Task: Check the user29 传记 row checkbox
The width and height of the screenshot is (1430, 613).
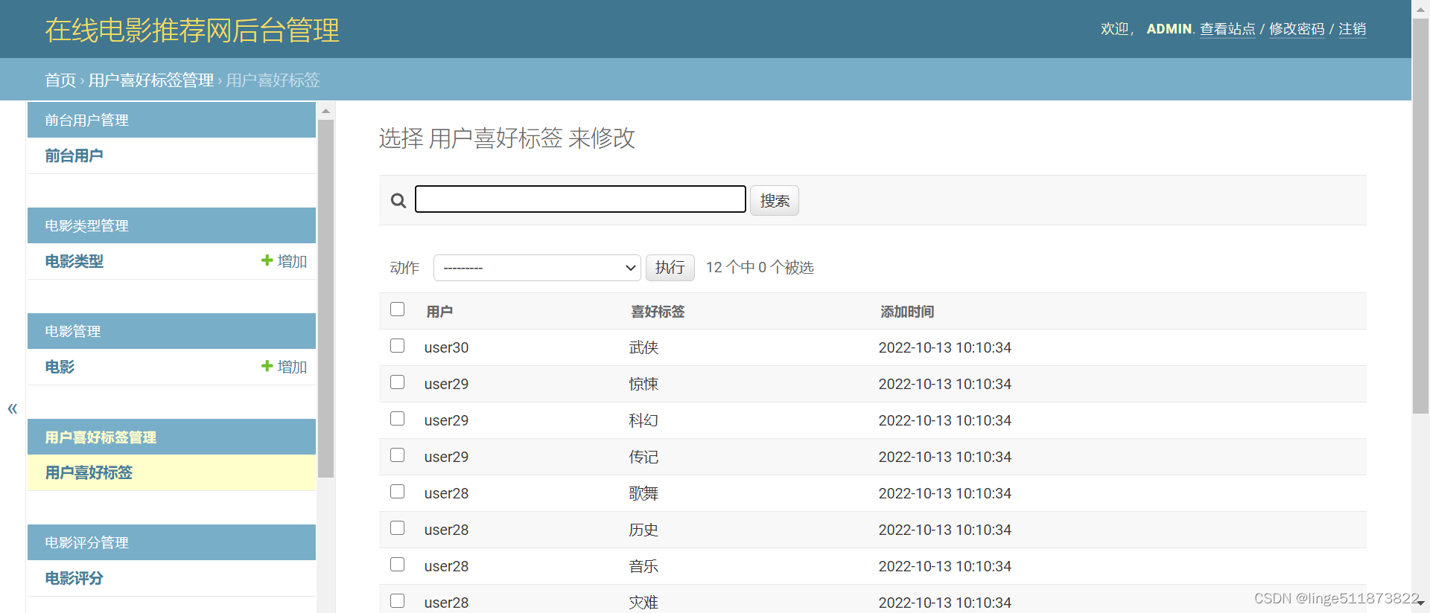Action: click(398, 455)
